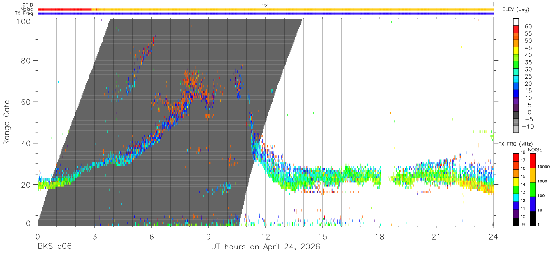
Task: Click Range Gate axis tick 20
Action: click(26, 185)
